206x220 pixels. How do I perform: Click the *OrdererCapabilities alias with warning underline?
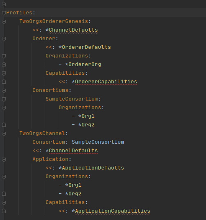104,82
